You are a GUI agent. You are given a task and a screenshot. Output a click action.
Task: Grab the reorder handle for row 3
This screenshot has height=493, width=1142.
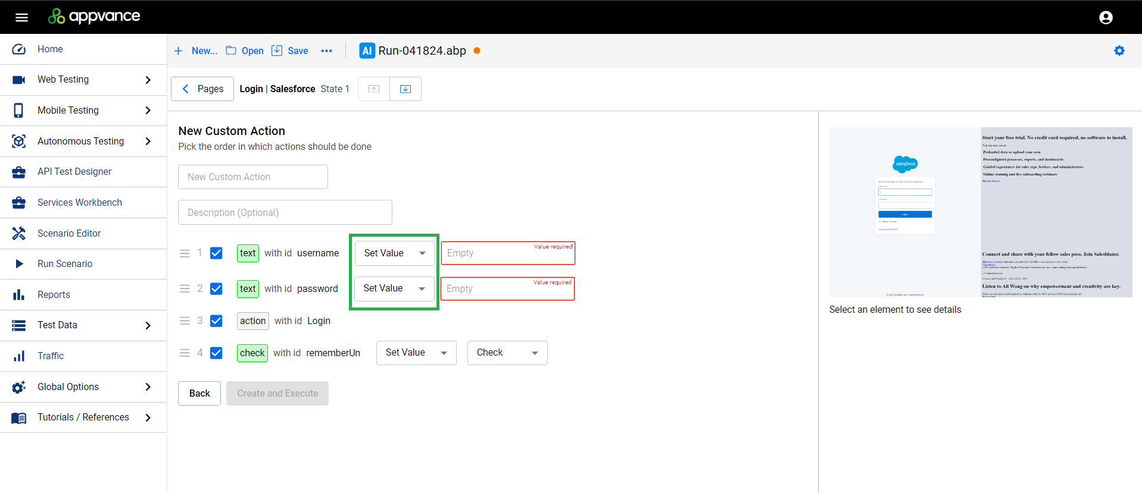tap(185, 321)
